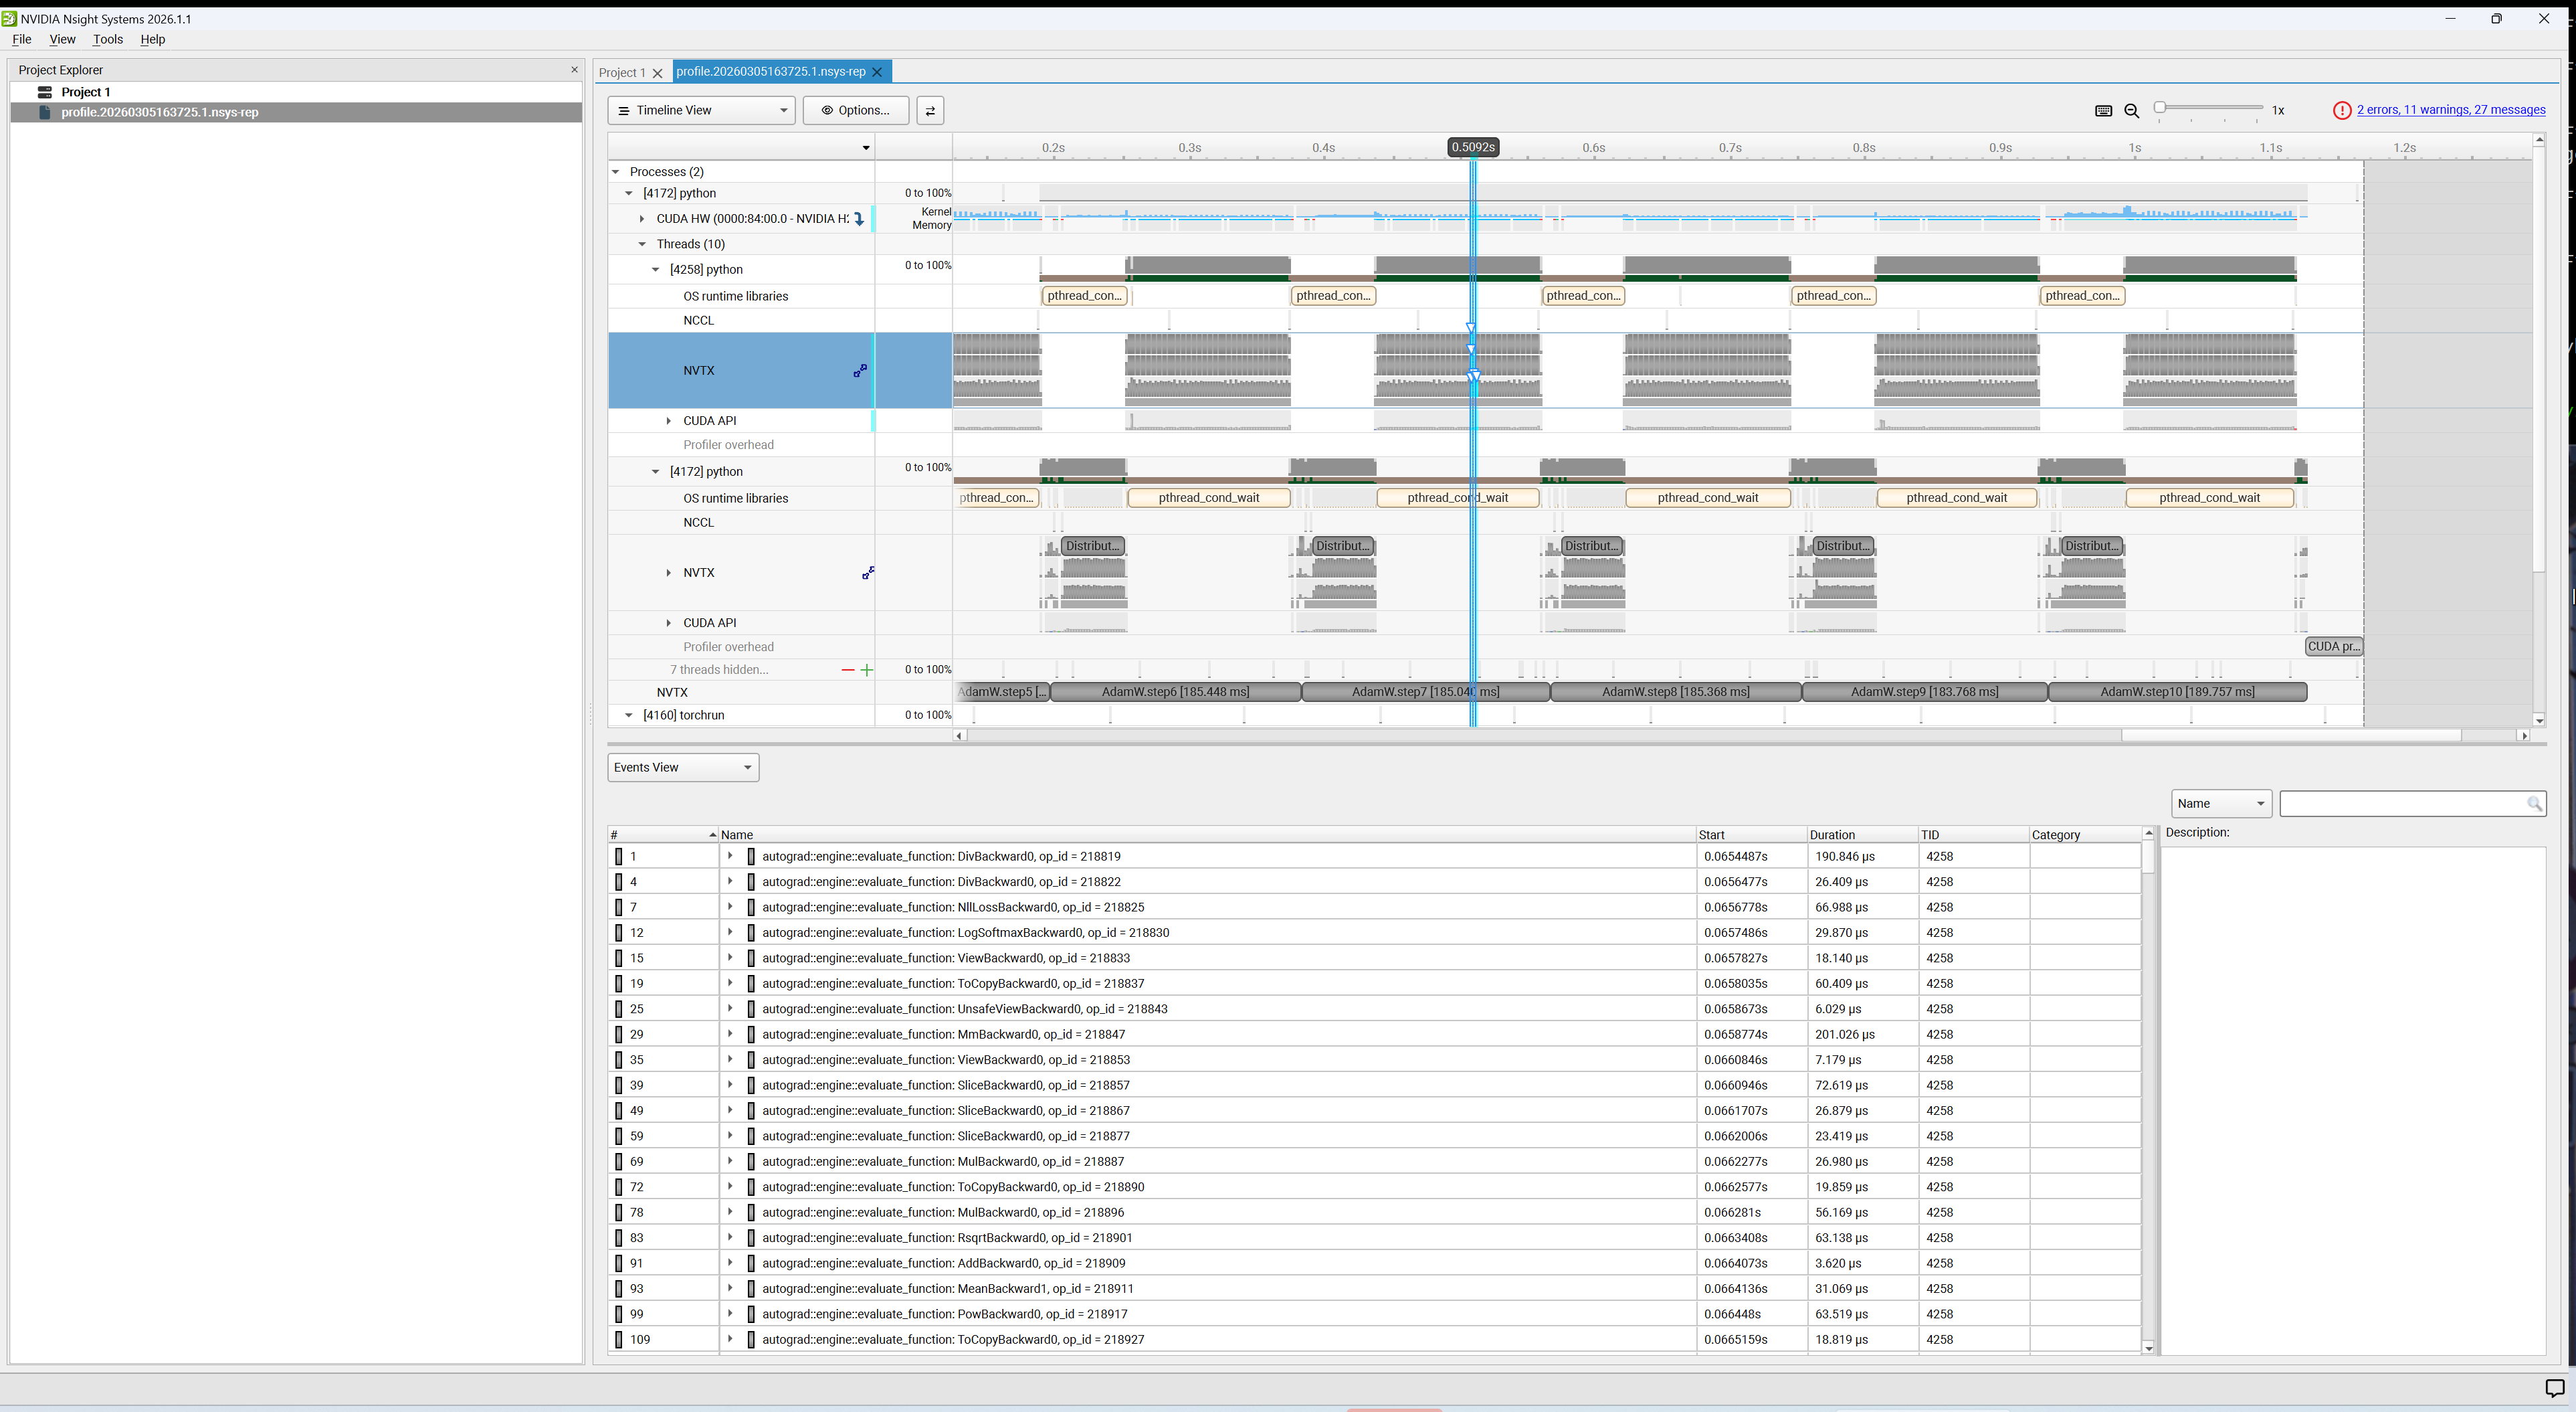Open the Timeline View dropdown
This screenshot has width=2576, height=1412.
click(x=701, y=110)
